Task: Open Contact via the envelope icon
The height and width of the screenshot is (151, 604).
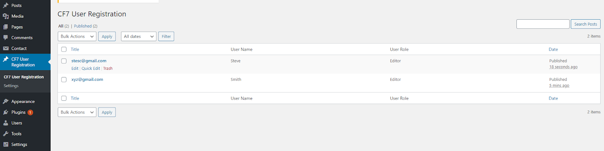Action: [x=6, y=48]
